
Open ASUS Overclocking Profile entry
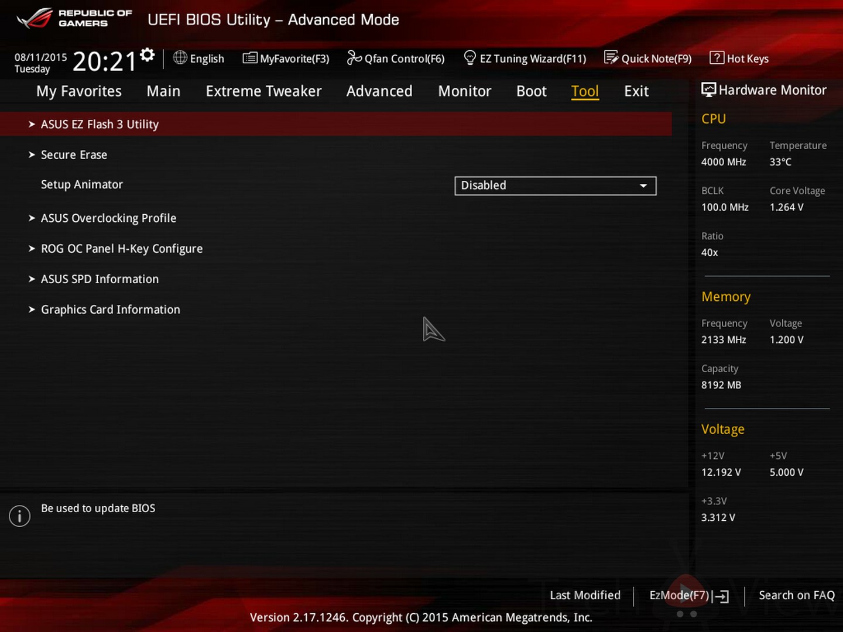[x=108, y=218]
